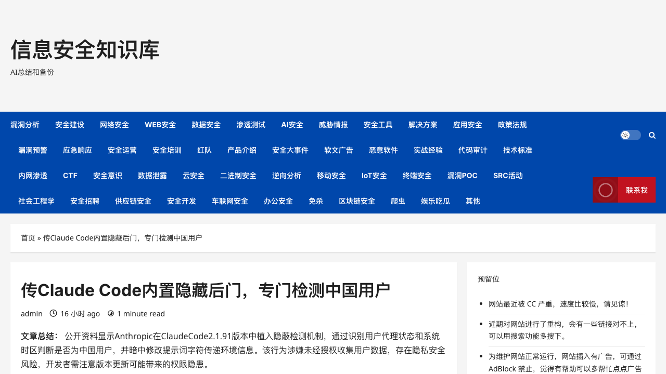Open the 信息安全知识库 site title

tap(85, 50)
